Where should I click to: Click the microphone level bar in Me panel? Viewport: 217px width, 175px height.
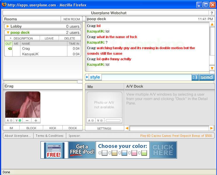(x=113, y=121)
